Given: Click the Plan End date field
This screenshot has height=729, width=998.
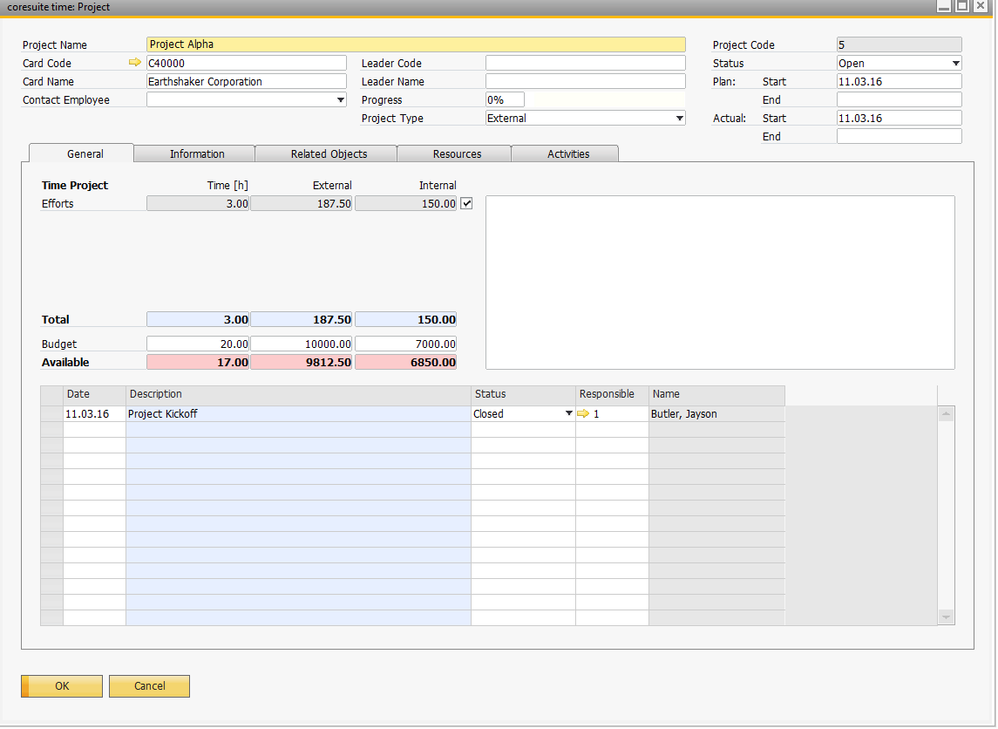Looking at the screenshot, I should pos(899,99).
